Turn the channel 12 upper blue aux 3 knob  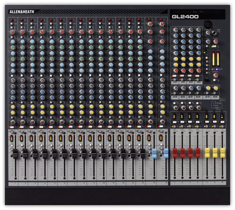[121, 92]
